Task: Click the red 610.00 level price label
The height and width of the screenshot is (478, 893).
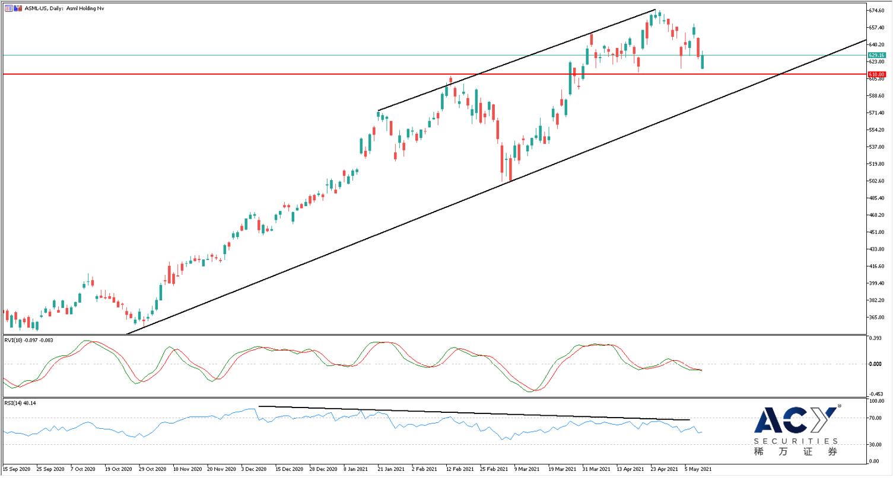Action: coord(877,74)
